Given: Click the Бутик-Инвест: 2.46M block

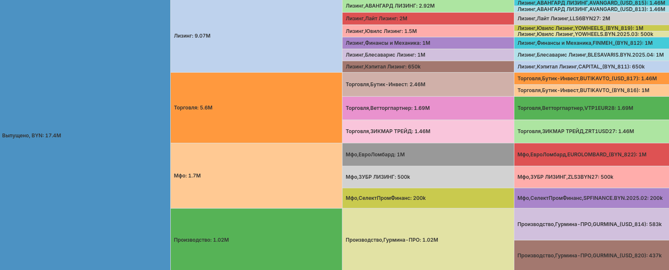Looking at the screenshot, I should [428, 85].
